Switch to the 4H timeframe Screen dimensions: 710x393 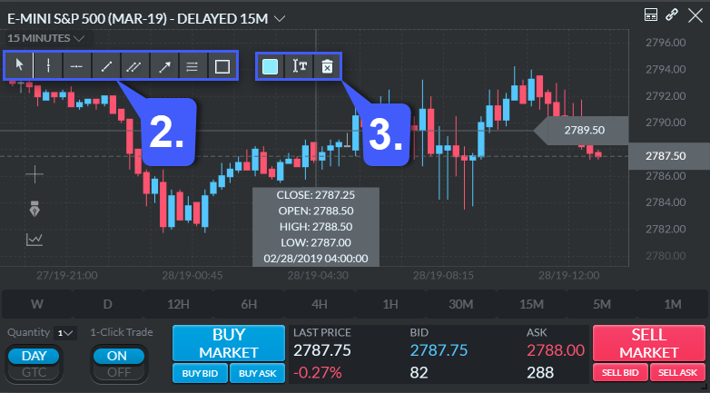click(x=320, y=304)
